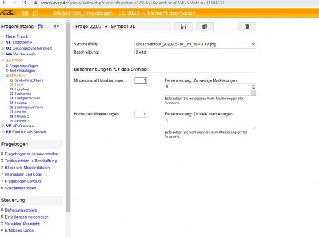Save the symbol with the floppy disk button
The height and width of the screenshot is (237, 319).
pos(183,27)
